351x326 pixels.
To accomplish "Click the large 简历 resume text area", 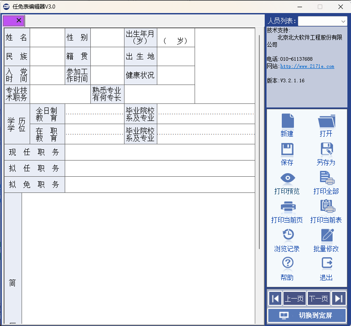I will [138, 258].
